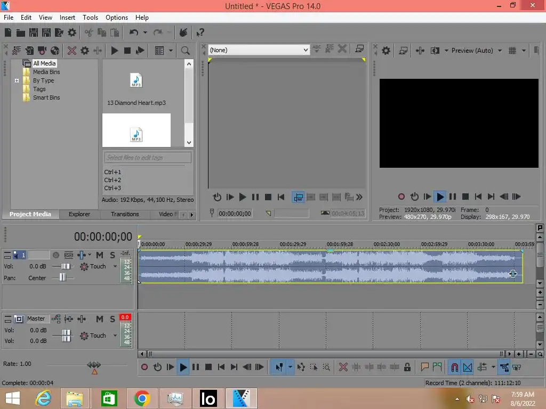Open the Insert menu
This screenshot has height=409, width=546.
coord(67,18)
